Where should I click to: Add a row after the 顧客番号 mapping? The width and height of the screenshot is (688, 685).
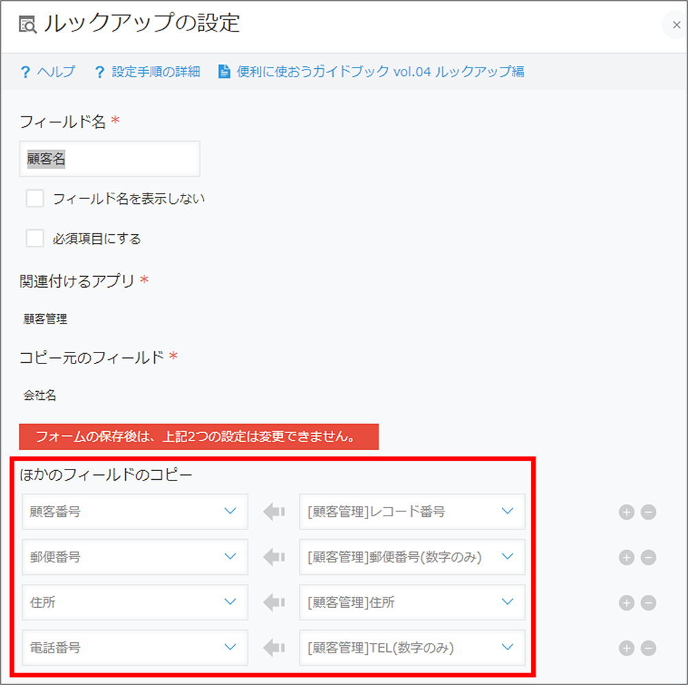(x=626, y=512)
